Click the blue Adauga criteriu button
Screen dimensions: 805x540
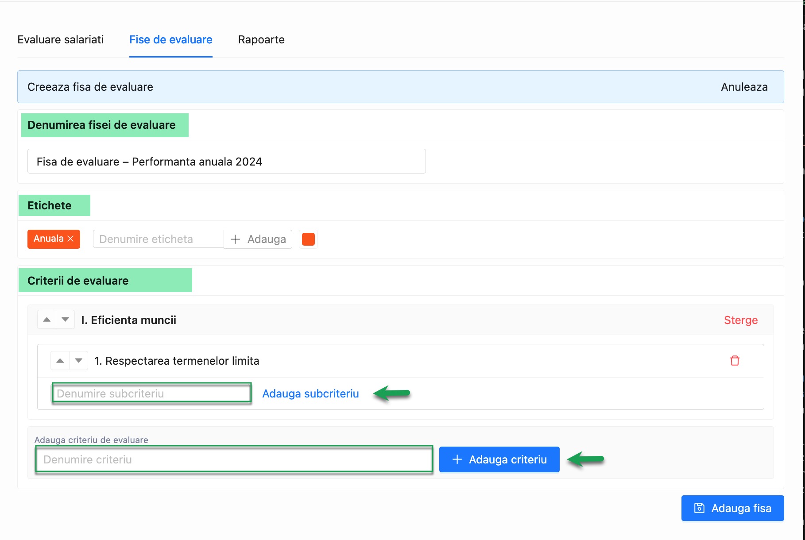(x=499, y=459)
